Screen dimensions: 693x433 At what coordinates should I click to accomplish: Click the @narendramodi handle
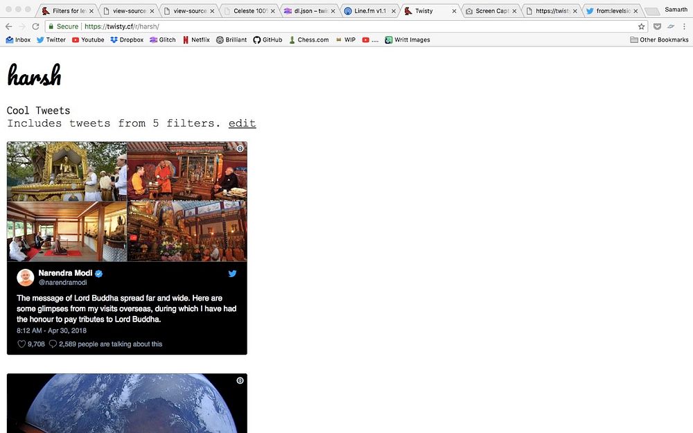point(63,283)
